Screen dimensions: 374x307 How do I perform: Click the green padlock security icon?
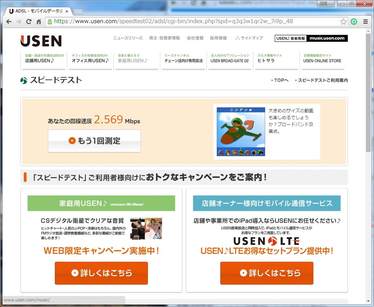pyautogui.click(x=50, y=22)
